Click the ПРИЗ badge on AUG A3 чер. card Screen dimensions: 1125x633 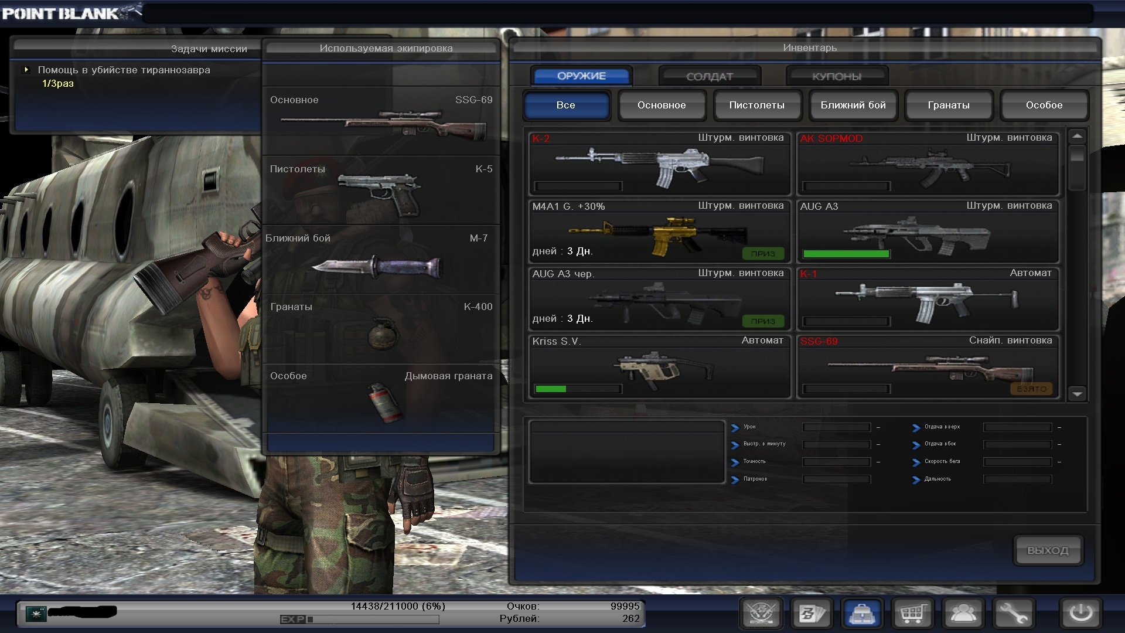point(763,321)
